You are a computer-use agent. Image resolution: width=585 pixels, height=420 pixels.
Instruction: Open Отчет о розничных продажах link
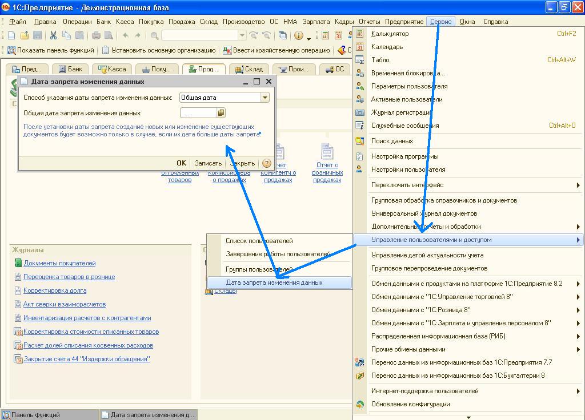pos(327,172)
